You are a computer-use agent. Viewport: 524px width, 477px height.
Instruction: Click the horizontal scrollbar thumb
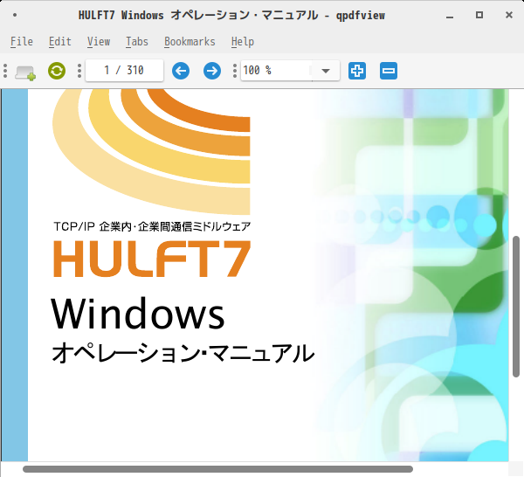coord(217,469)
